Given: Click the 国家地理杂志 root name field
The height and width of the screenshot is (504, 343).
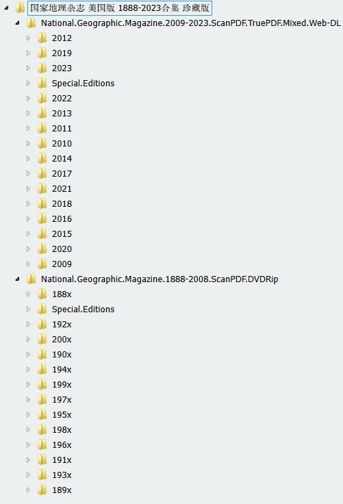Looking at the screenshot, I should coord(120,8).
